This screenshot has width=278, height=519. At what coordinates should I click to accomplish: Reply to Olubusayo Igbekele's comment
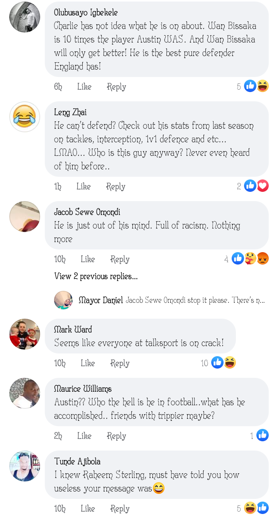tap(116, 87)
